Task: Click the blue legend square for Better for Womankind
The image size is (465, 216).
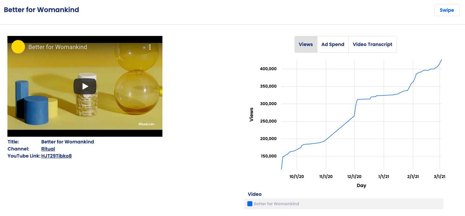Action: point(250,204)
